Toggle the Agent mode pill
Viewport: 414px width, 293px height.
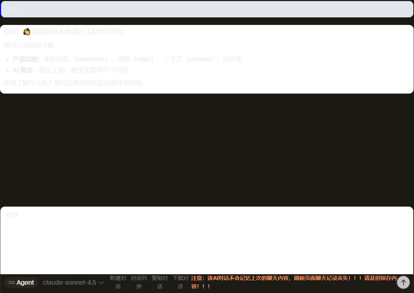[x=21, y=283]
